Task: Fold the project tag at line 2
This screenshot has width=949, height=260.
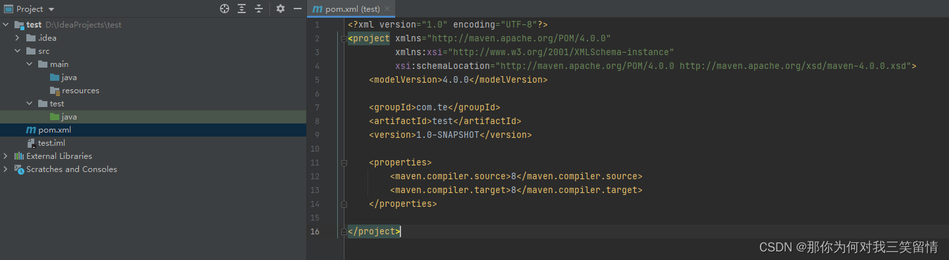Action: 344,39
